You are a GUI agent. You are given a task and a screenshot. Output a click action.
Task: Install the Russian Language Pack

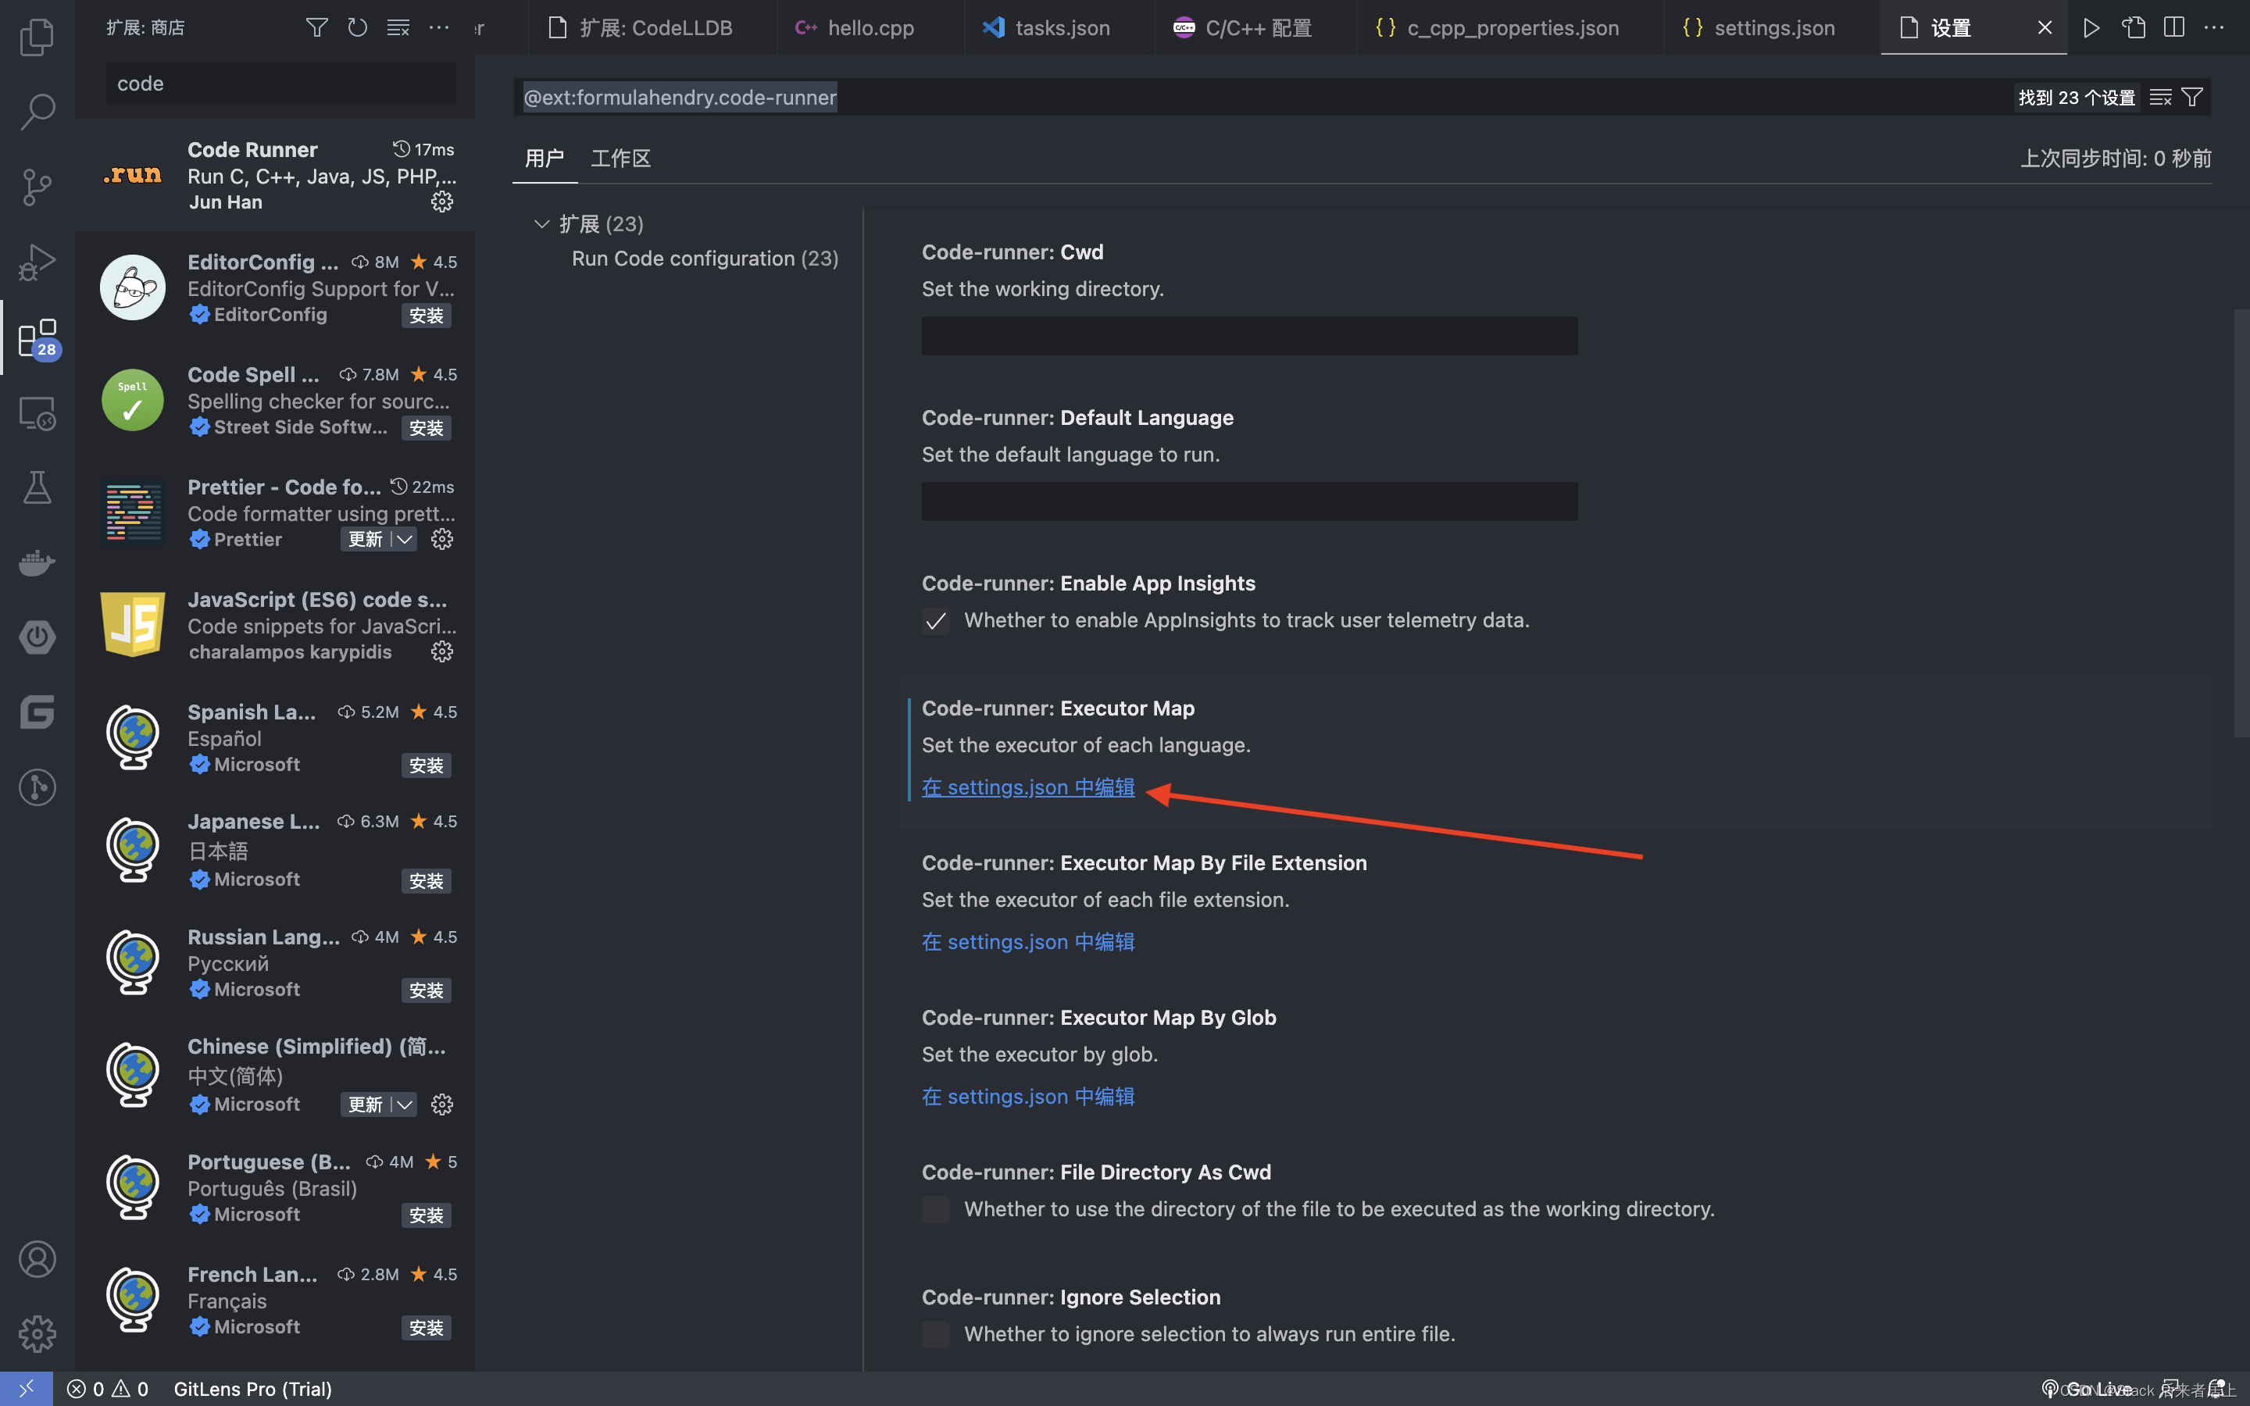tap(427, 990)
